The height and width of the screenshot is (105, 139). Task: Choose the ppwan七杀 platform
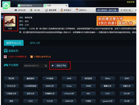point(108,101)
